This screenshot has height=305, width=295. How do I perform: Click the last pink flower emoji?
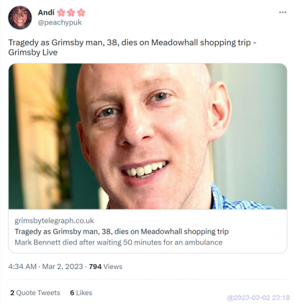coord(81,13)
